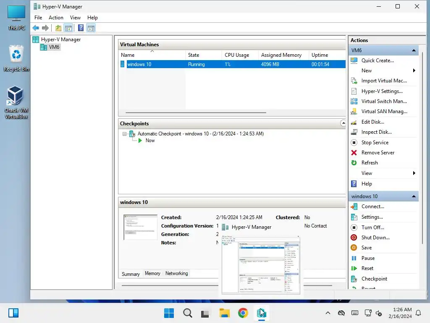The width and height of the screenshot is (430, 323).
Task: Click Stop Service action
Action: [375, 143]
